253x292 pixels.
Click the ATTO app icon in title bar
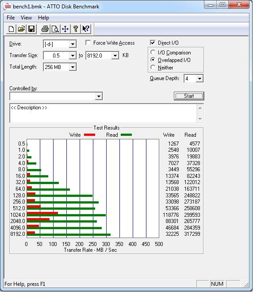(x=8, y=6)
